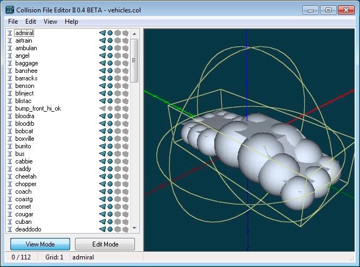Click the sphere icon in bfinject row
Viewport: 360px width, 267px height.
coord(110,93)
